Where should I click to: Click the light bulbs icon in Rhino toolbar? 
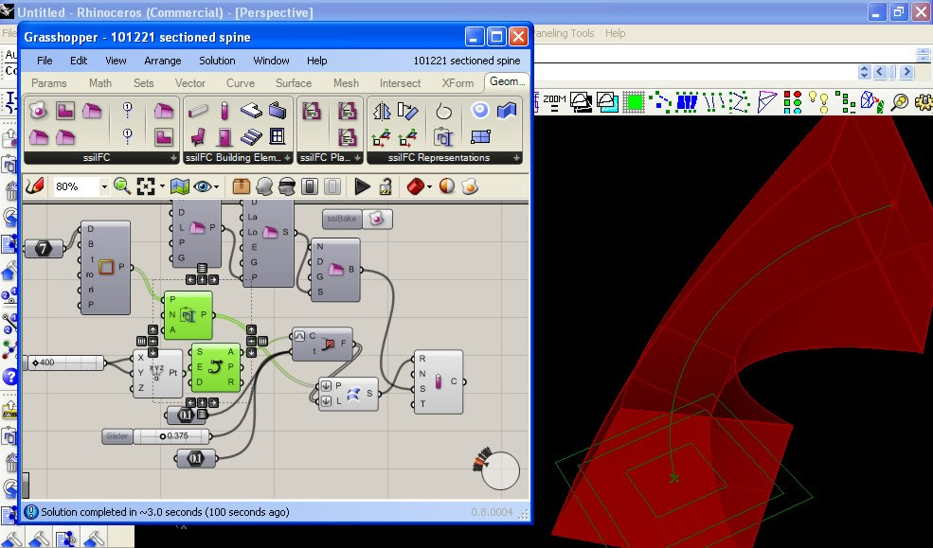pos(819,102)
